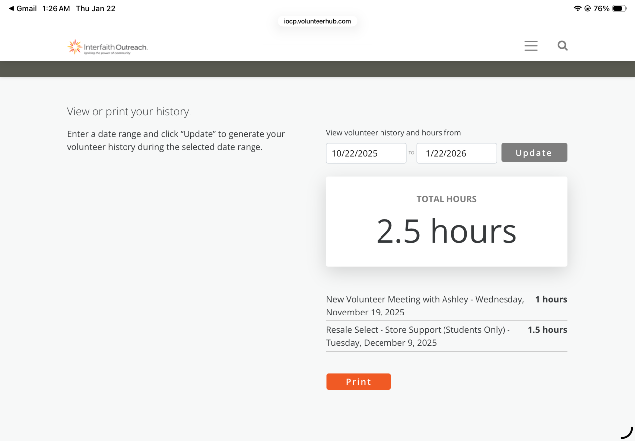Open the hamburger navigation menu

(531, 46)
